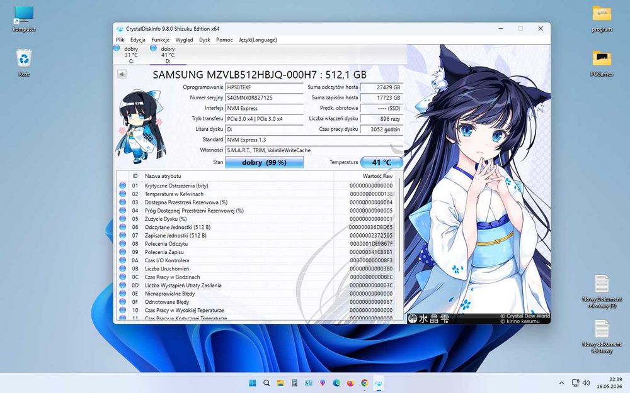
Task: Click the Czas pracy dysku value 3052 godzin
Action: point(381,129)
